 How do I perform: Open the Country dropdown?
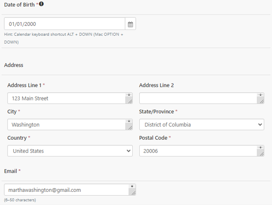coord(70,151)
